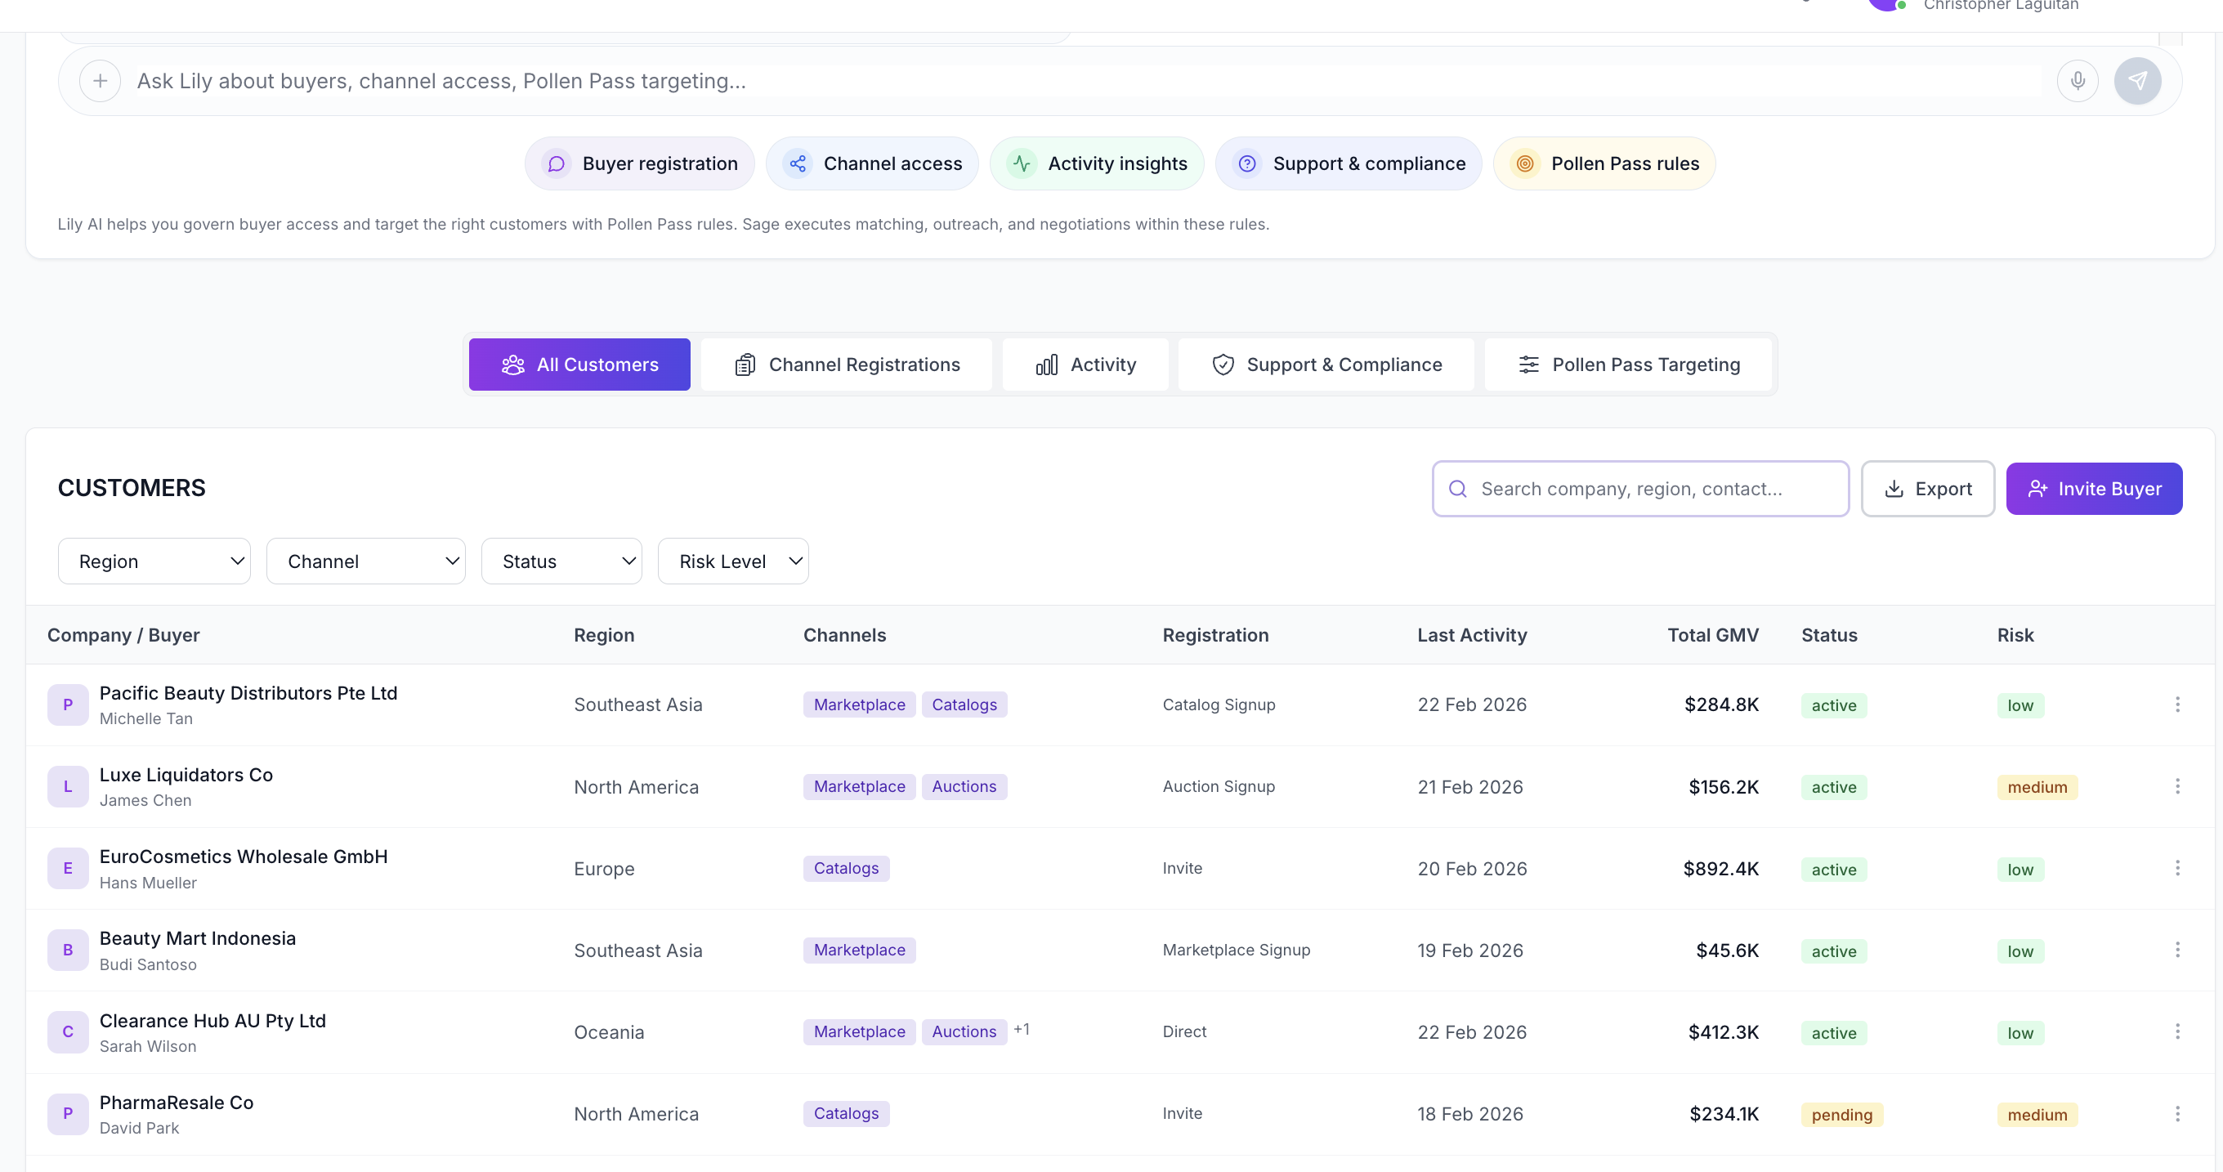
Task: Open row actions menu for Clearance Hub AU
Action: (2177, 1031)
